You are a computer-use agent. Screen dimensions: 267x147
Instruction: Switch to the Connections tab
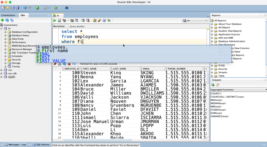pyautogui.click(x=8, y=15)
